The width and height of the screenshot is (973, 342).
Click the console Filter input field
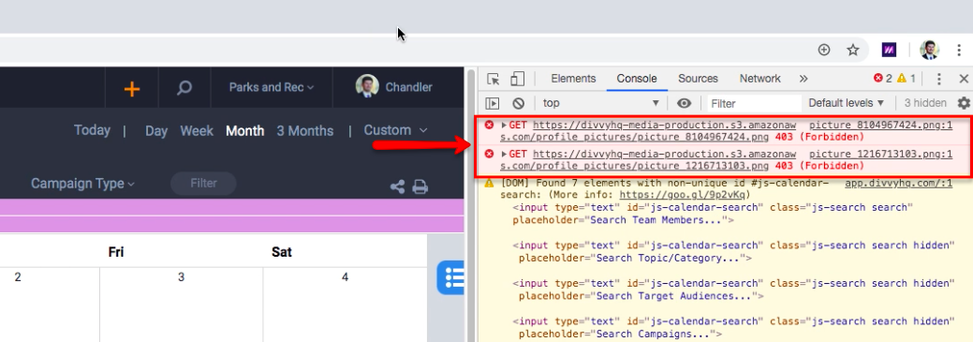(x=754, y=104)
